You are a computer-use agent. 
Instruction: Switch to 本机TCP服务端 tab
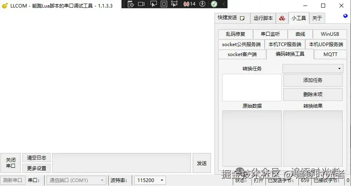point(285,44)
